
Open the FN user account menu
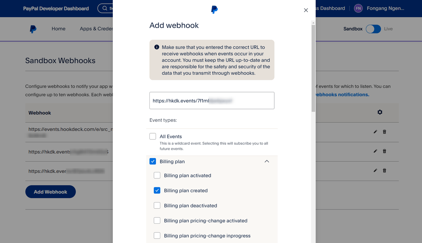(358, 8)
